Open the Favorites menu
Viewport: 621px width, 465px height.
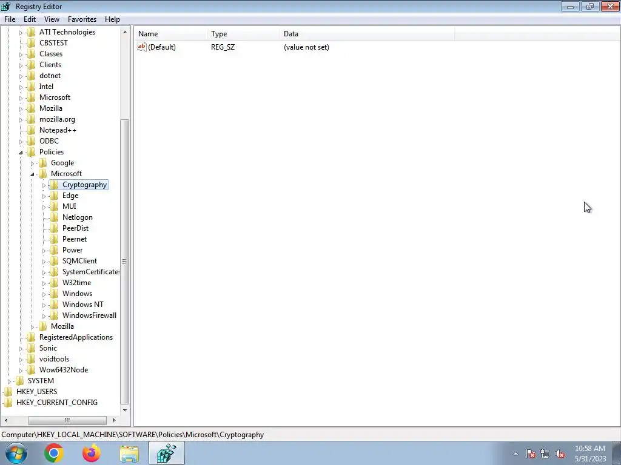coord(82,19)
